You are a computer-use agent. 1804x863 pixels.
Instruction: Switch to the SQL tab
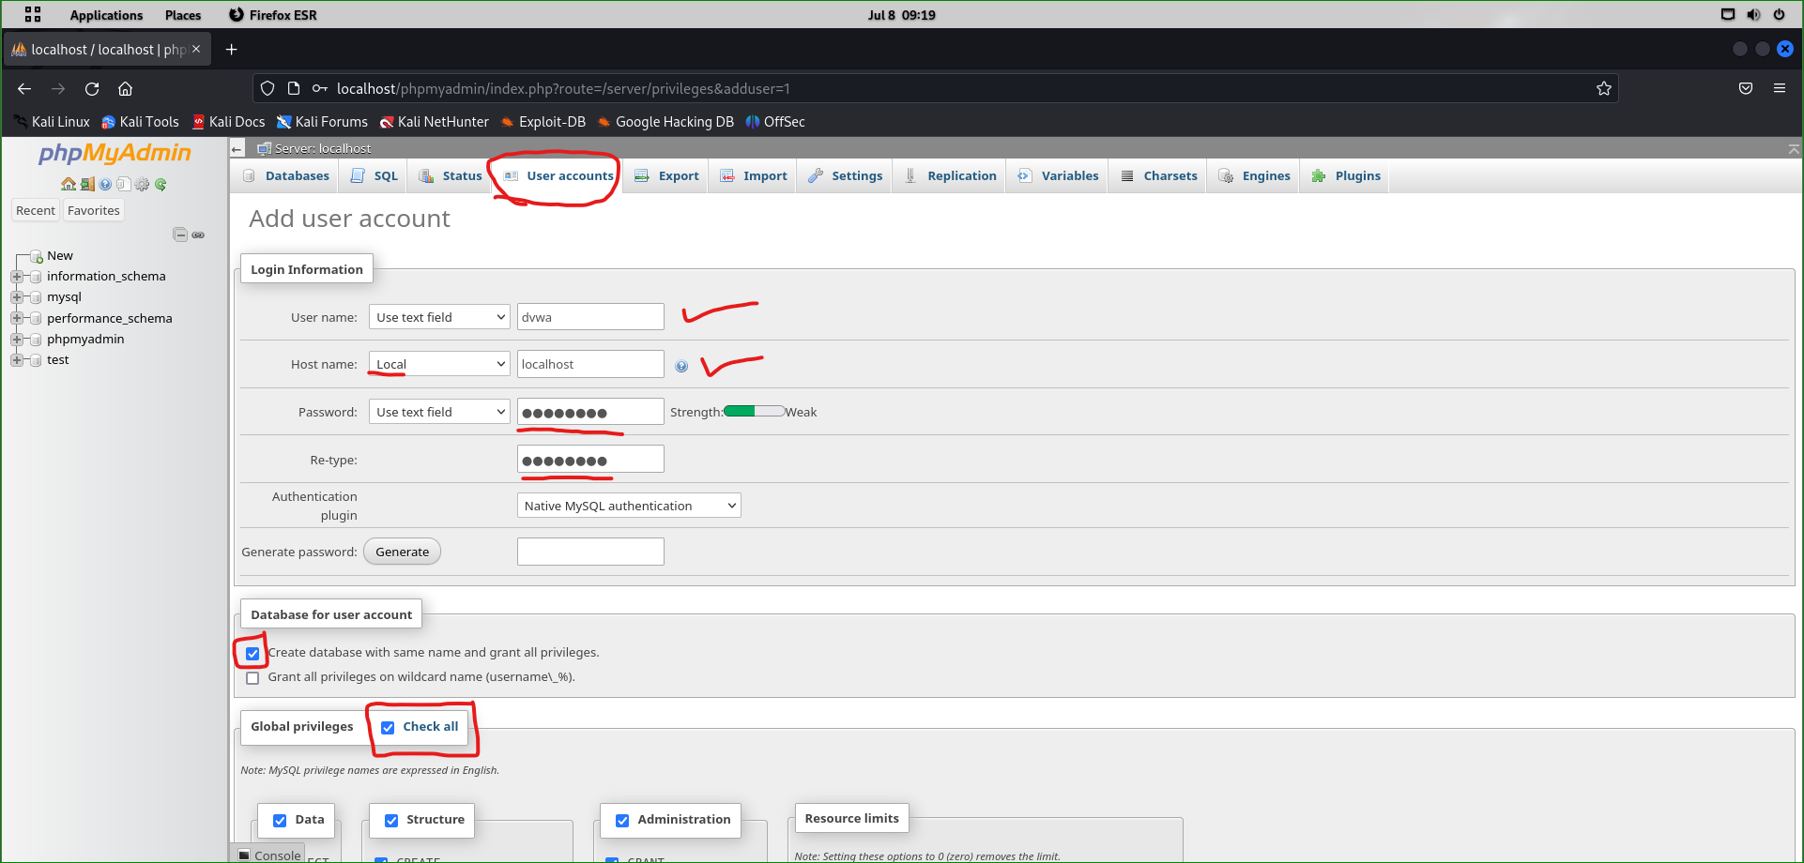[375, 175]
